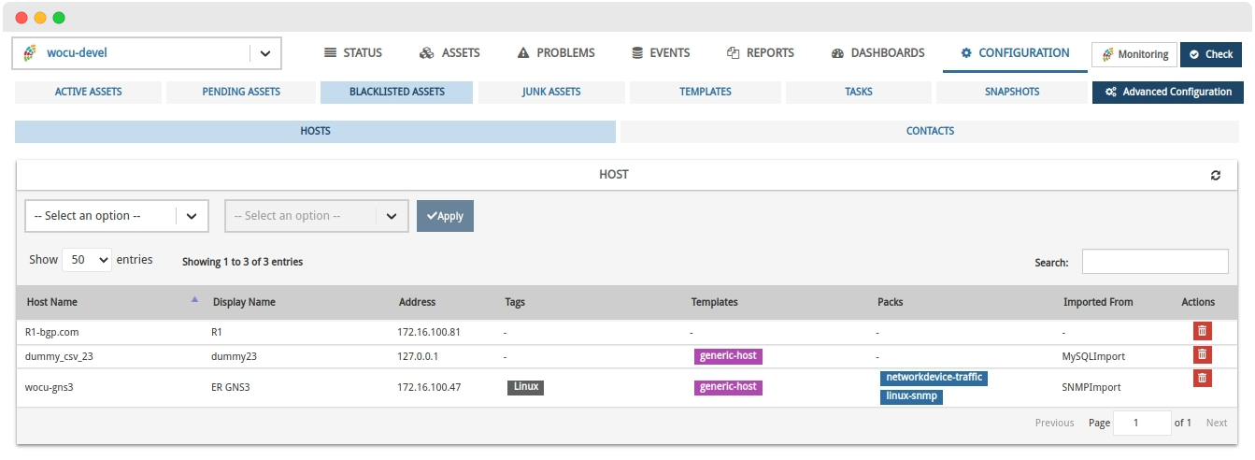1255x460 pixels.
Task: Click the Apply button
Action: pyautogui.click(x=445, y=216)
